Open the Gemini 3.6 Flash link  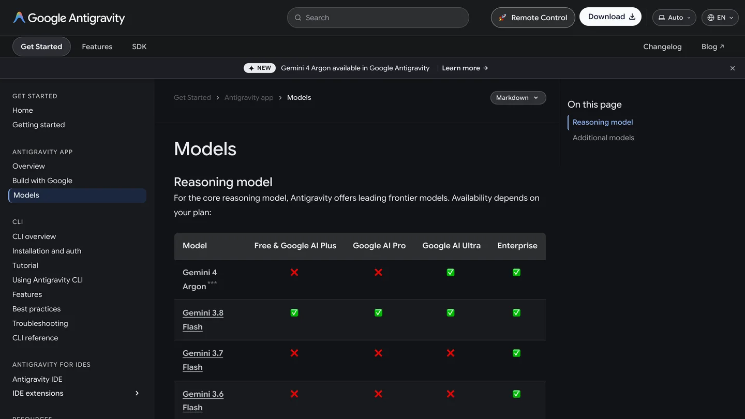203,401
